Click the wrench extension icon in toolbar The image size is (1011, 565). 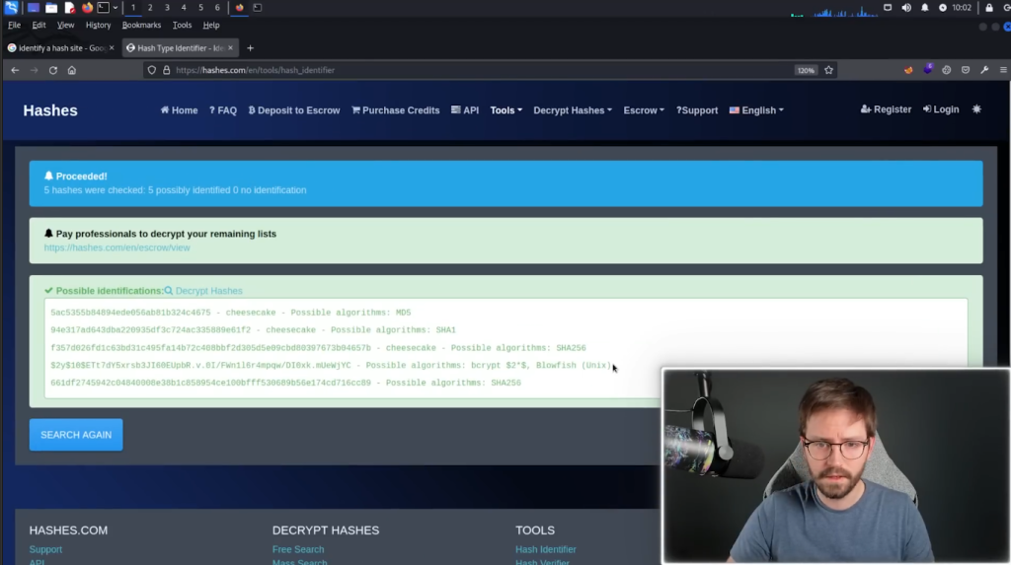coord(984,70)
